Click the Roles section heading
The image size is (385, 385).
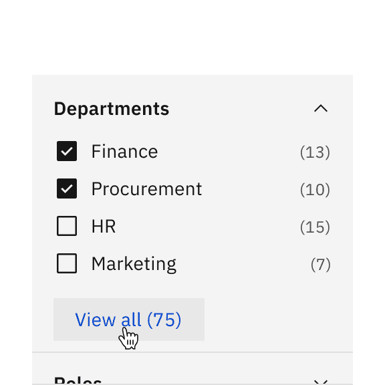78,380
